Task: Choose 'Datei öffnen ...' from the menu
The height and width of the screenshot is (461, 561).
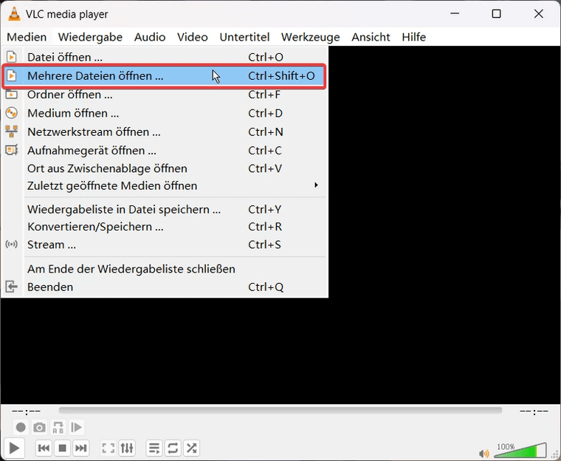Action: point(164,57)
